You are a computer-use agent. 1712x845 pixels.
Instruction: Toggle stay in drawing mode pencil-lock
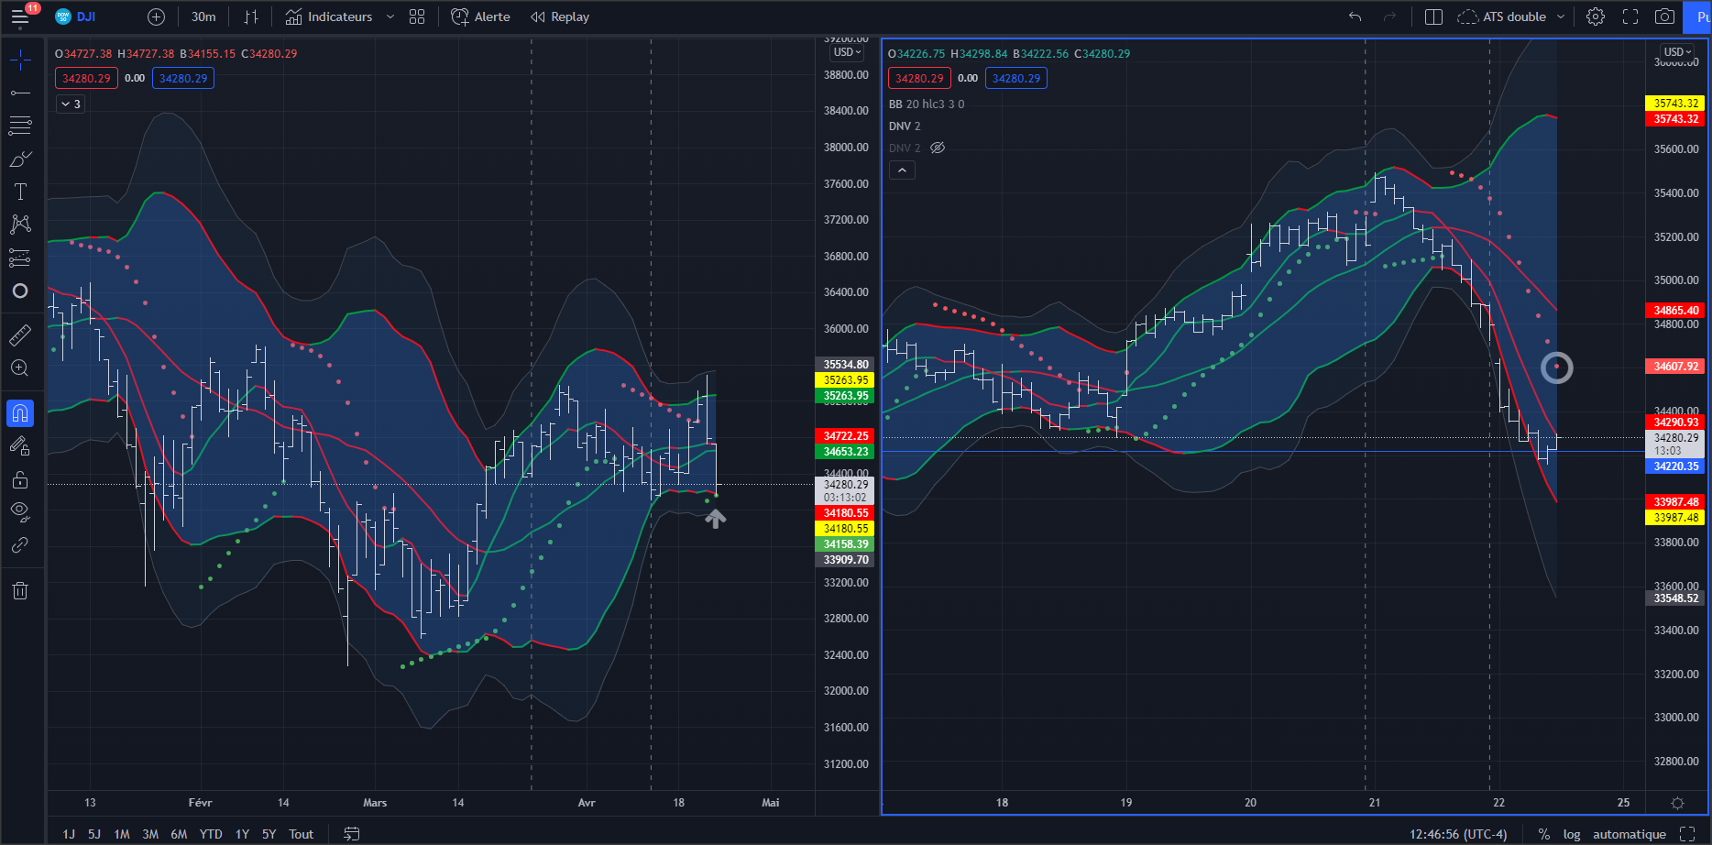(20, 446)
